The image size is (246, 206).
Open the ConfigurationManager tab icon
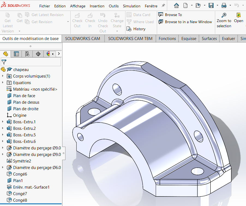point(27,54)
